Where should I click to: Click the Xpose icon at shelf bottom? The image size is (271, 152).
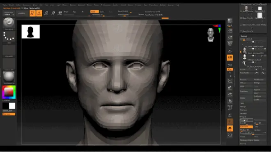pyautogui.click(x=230, y=135)
